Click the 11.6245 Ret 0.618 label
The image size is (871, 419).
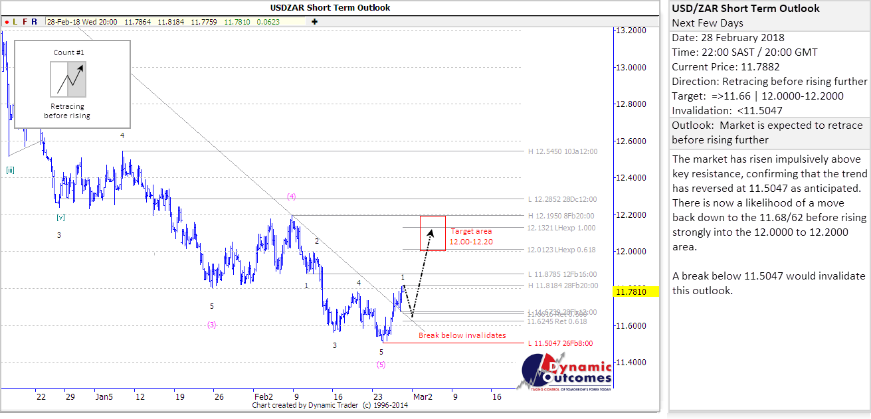tap(557, 321)
